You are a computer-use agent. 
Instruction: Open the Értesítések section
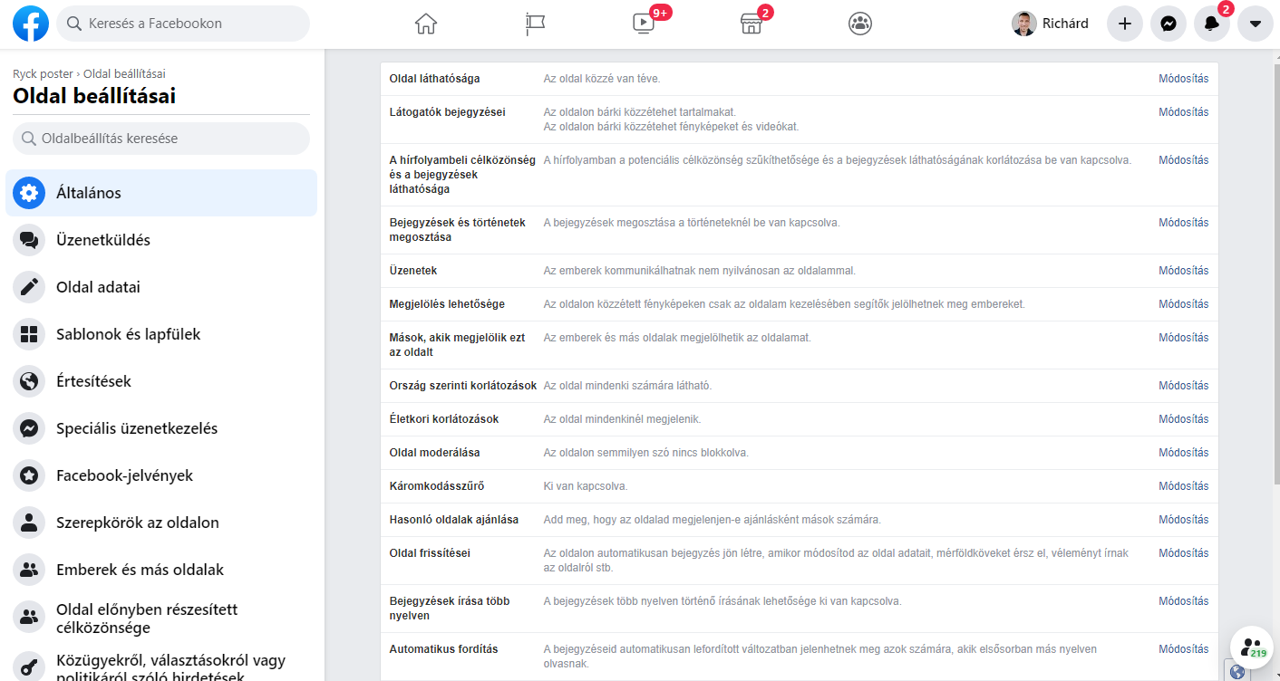[x=161, y=381]
